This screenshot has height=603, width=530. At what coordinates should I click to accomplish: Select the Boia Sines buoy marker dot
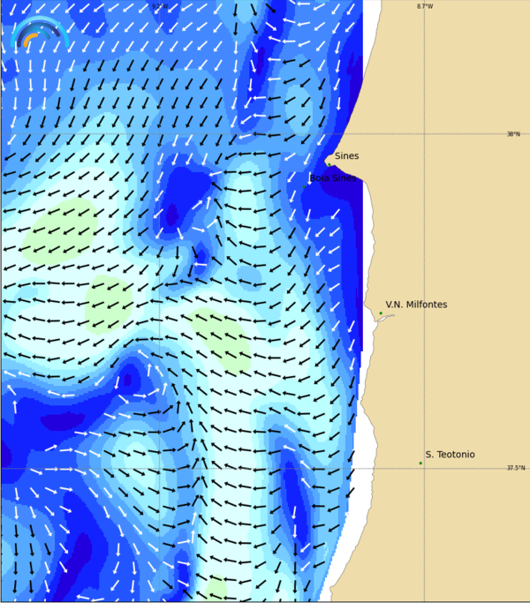coord(305,186)
